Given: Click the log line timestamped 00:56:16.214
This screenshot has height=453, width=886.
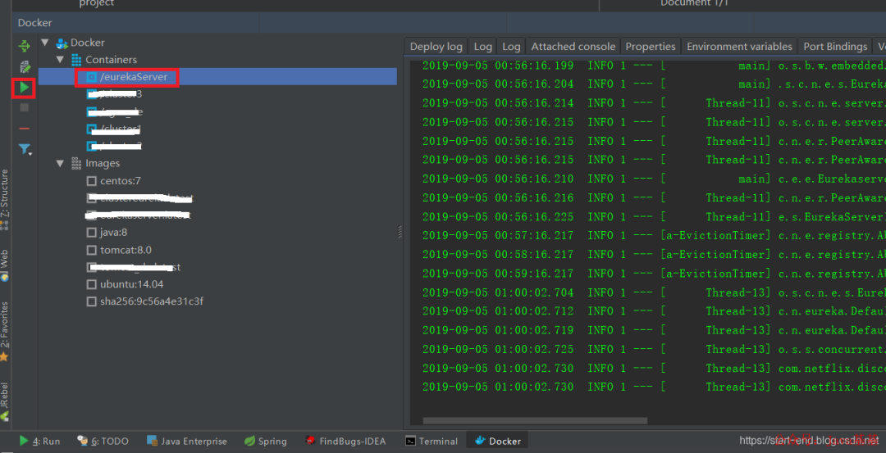Looking at the screenshot, I should [654, 102].
